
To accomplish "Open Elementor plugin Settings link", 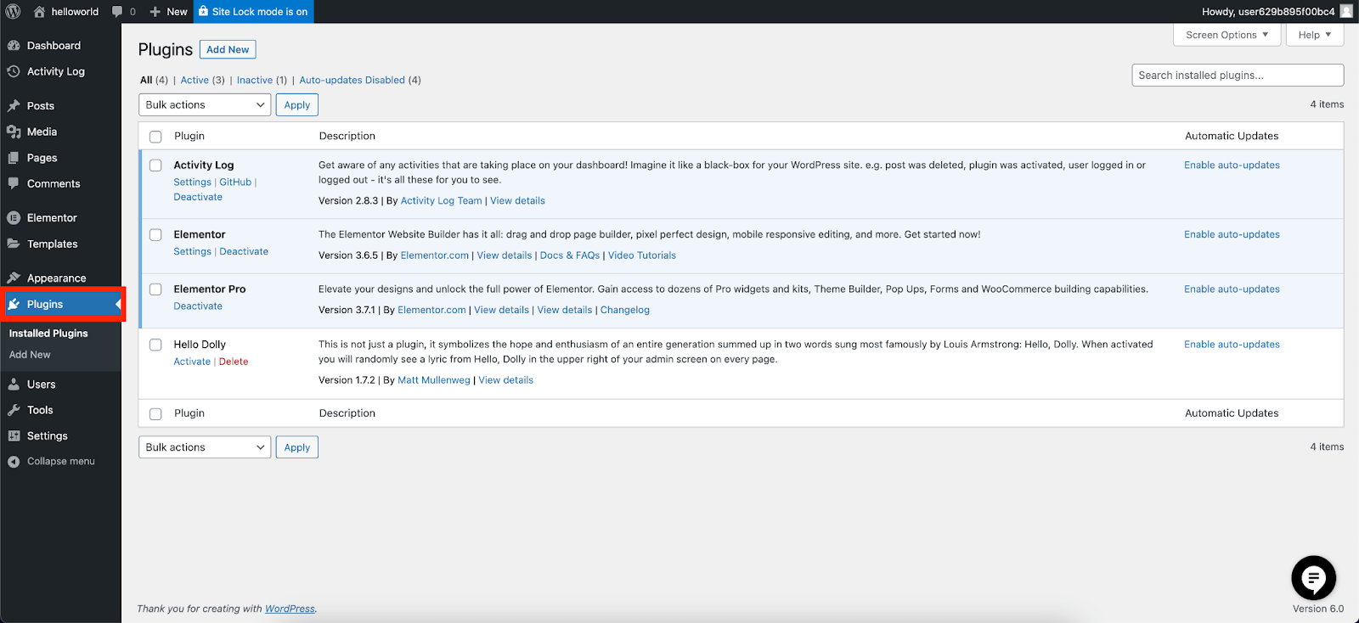I will (x=192, y=252).
